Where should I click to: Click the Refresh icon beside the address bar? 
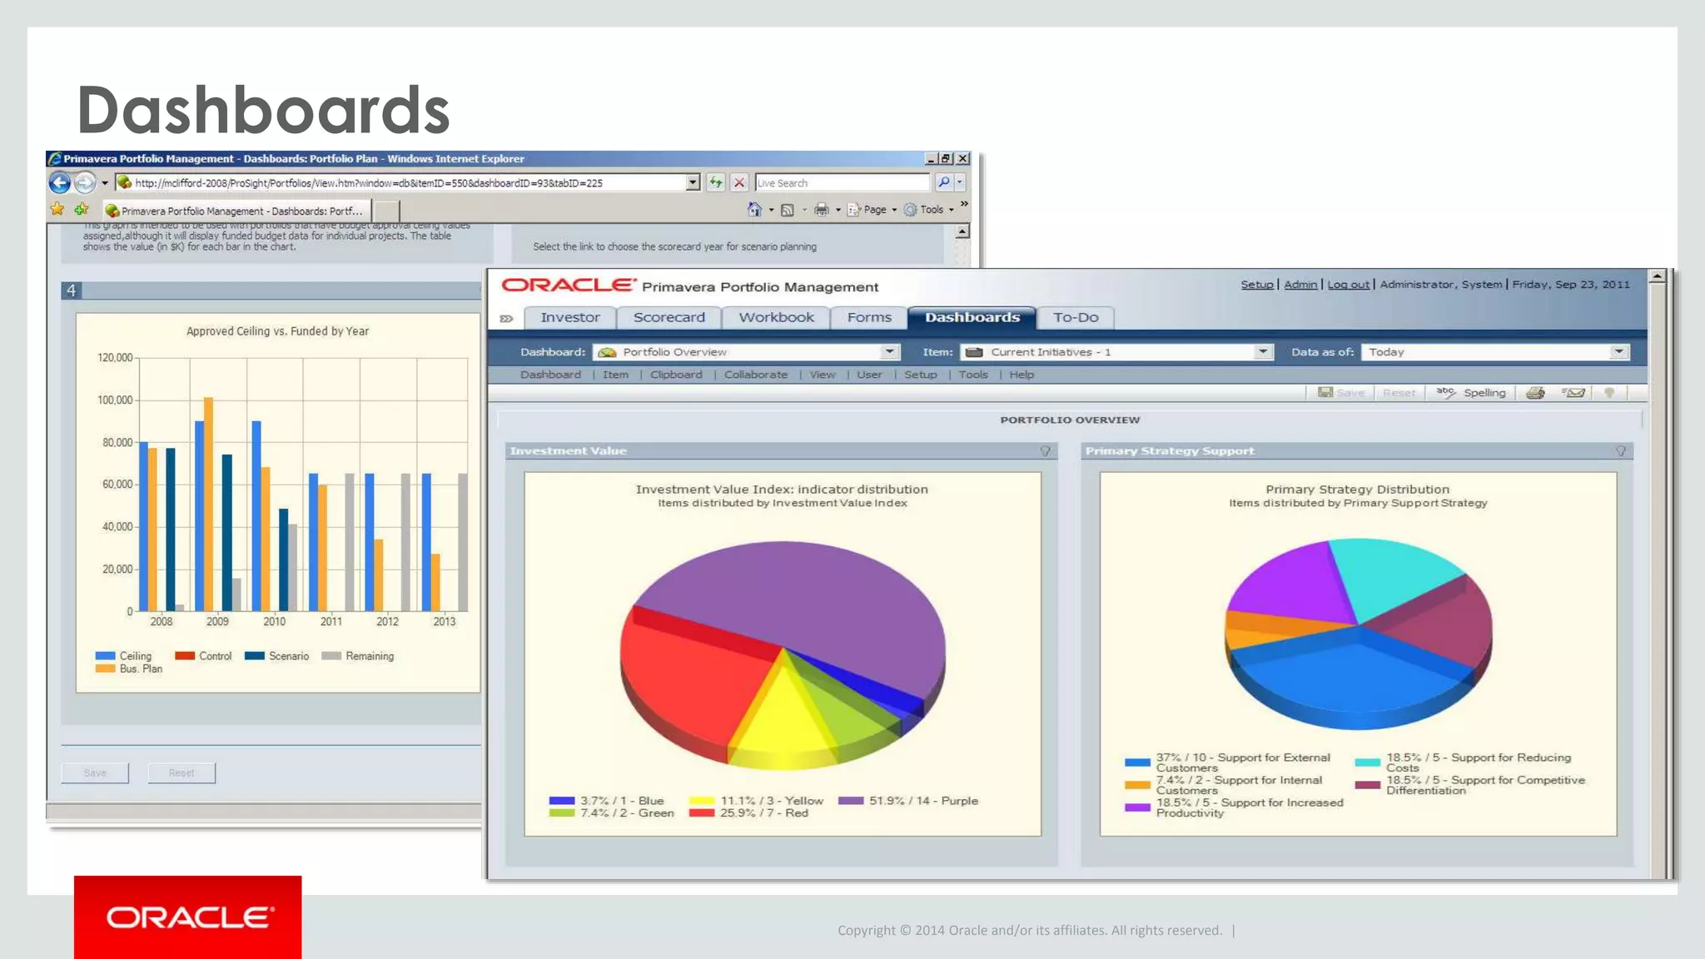(x=715, y=182)
